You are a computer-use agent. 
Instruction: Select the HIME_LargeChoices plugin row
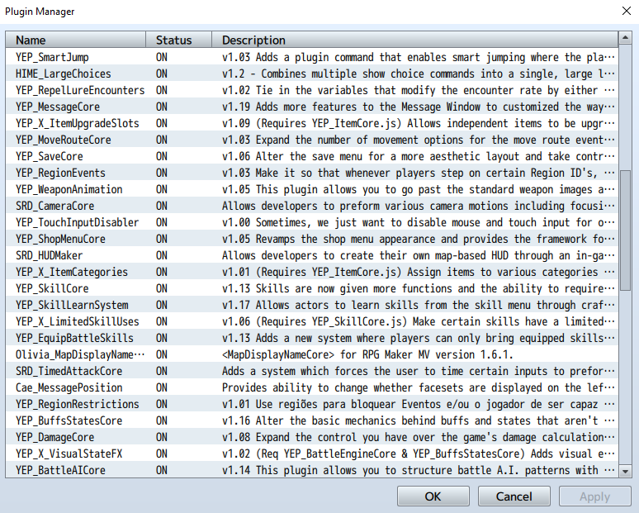point(312,74)
